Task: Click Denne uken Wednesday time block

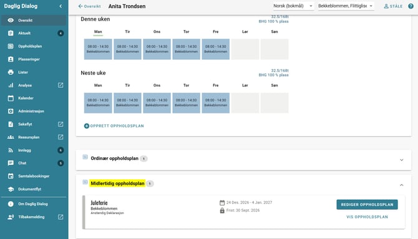Action: tap(157, 49)
